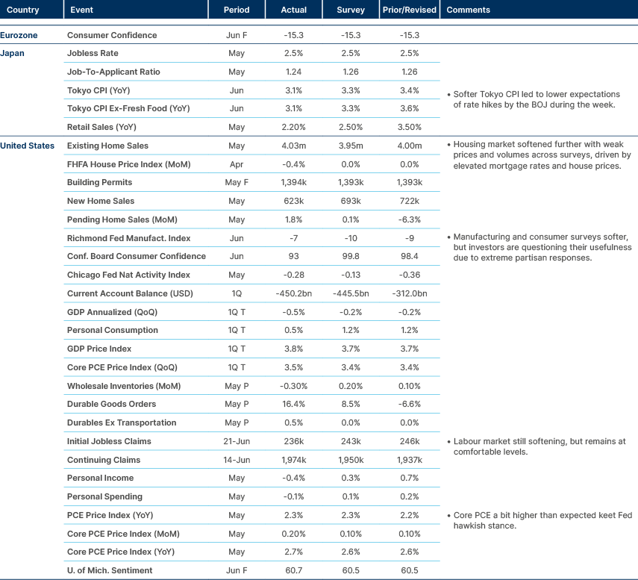
Task: Click the Prior/Revised column header
Action: pos(410,10)
